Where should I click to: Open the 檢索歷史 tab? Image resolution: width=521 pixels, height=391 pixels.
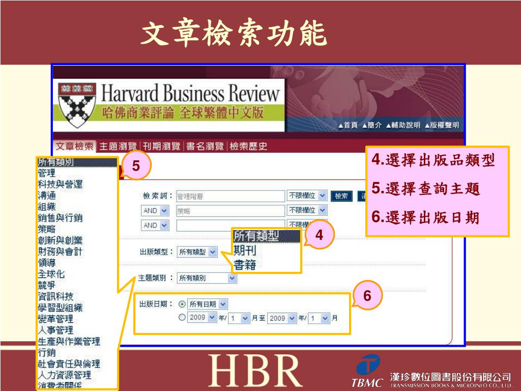coord(248,146)
